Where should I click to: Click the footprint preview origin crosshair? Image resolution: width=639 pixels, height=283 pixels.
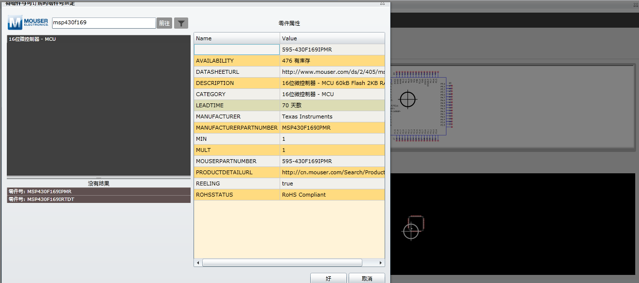(411, 231)
